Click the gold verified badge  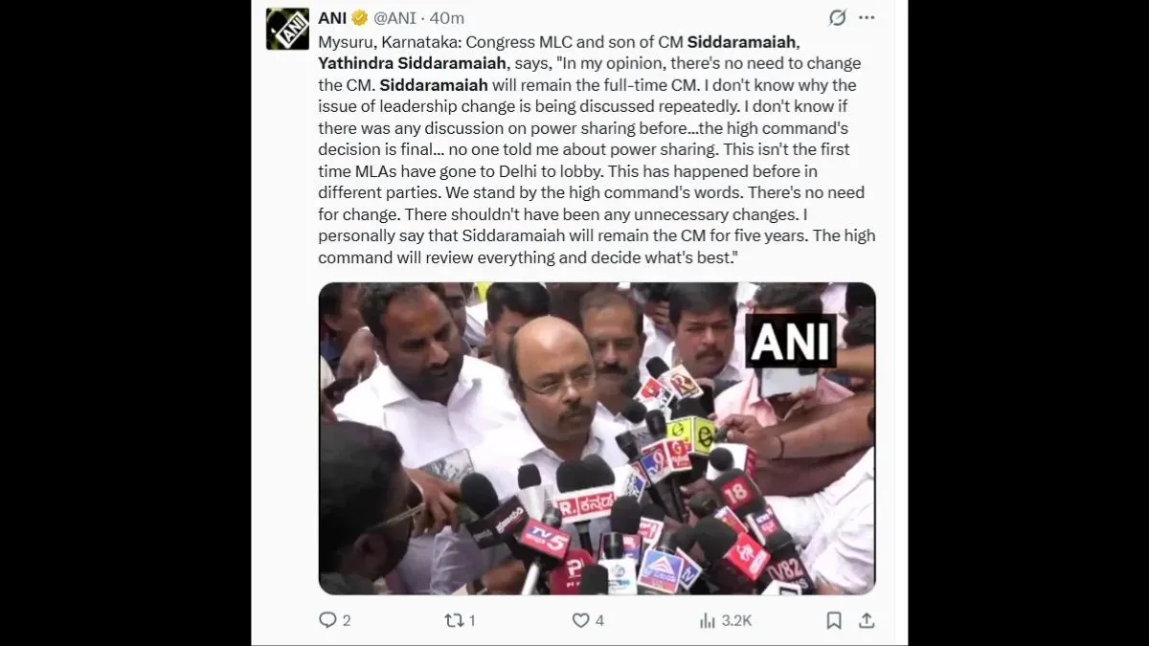click(x=360, y=18)
